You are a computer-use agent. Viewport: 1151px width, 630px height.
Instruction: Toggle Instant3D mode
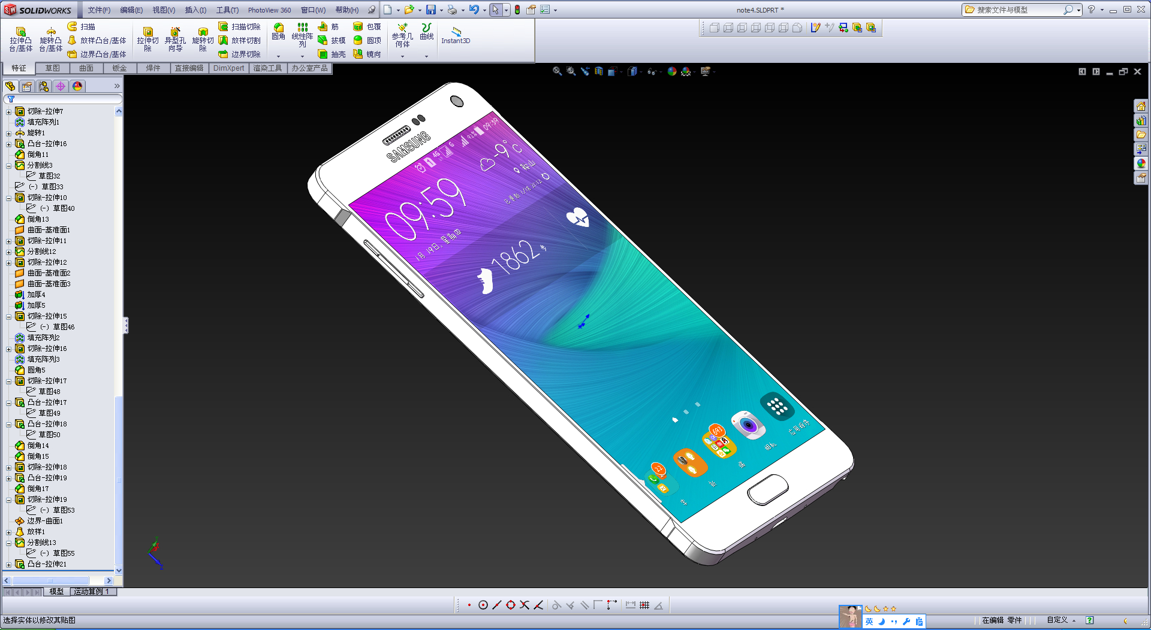(456, 35)
